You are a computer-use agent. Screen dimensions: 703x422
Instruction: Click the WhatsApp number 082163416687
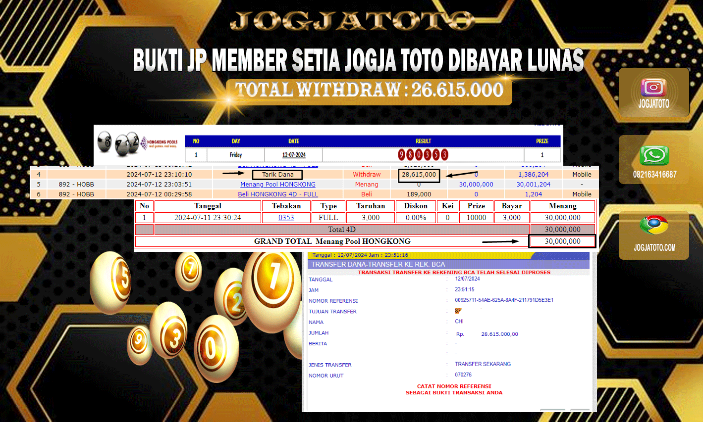pos(654,175)
